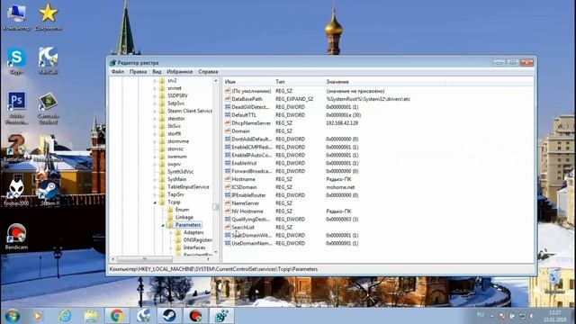Image resolution: width=576 pixels, height=324 pixels.
Task: Select the IPEnableRouter value icon
Action: point(228,195)
